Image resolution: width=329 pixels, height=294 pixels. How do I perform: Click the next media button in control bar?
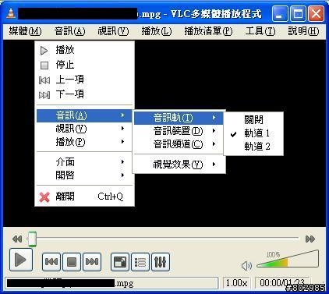(x=92, y=261)
